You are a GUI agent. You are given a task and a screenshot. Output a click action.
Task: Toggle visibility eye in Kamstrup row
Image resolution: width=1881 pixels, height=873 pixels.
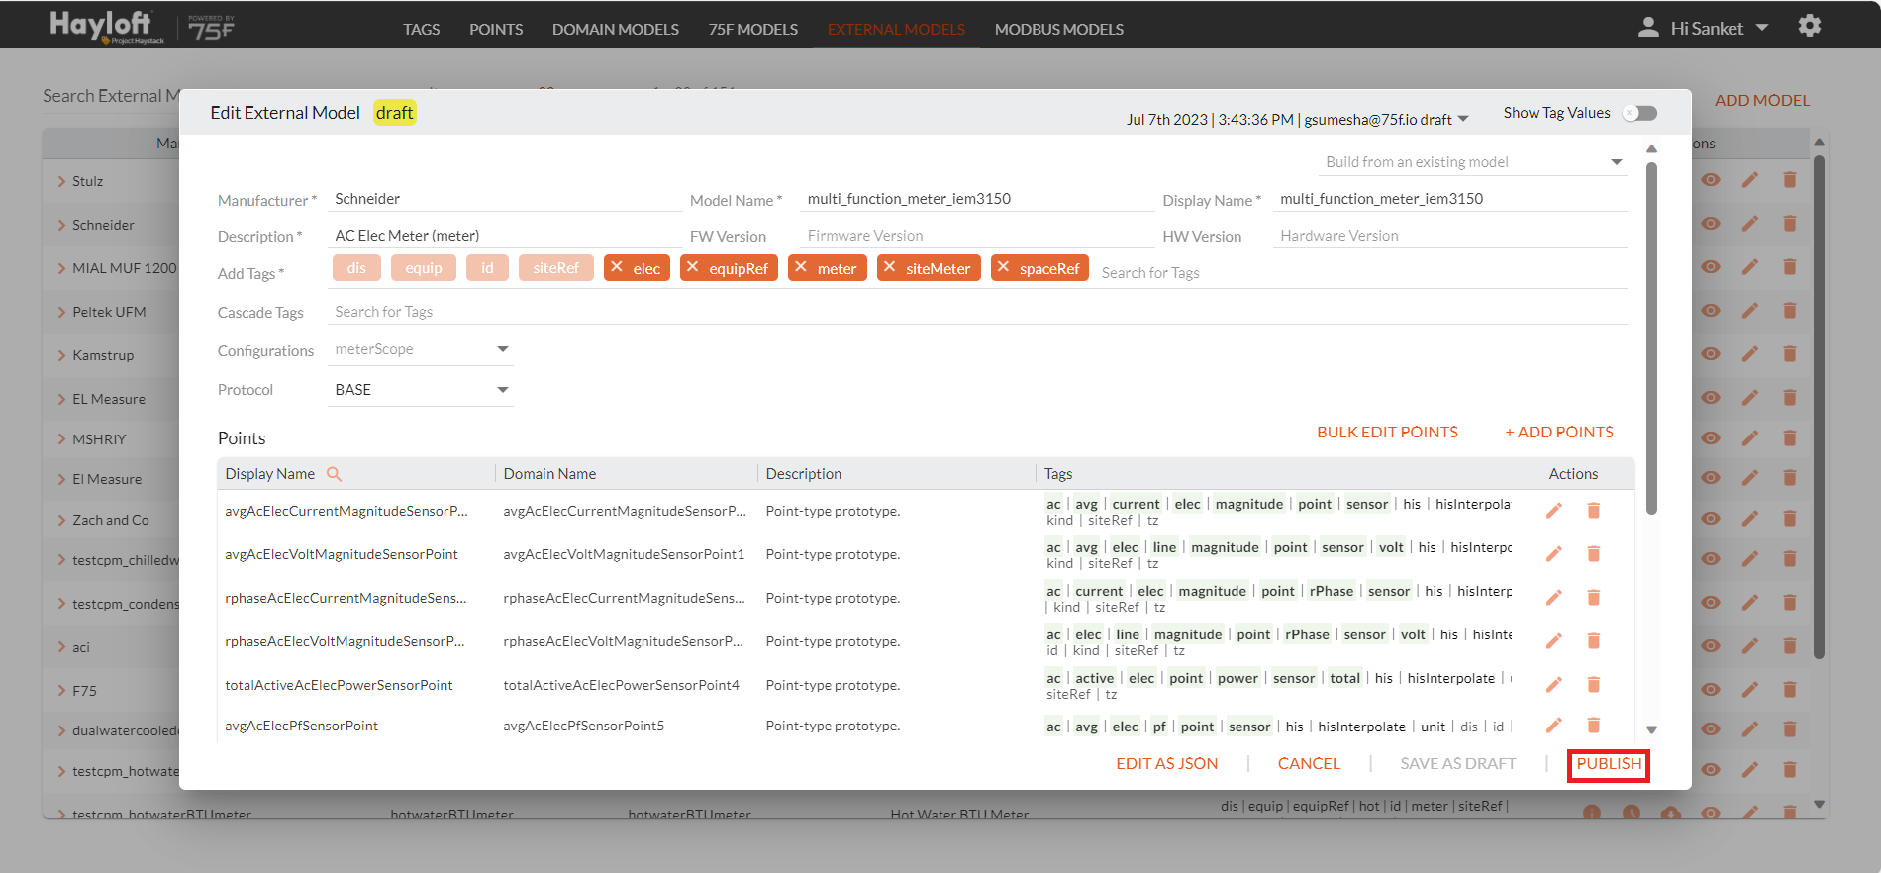tap(1711, 354)
